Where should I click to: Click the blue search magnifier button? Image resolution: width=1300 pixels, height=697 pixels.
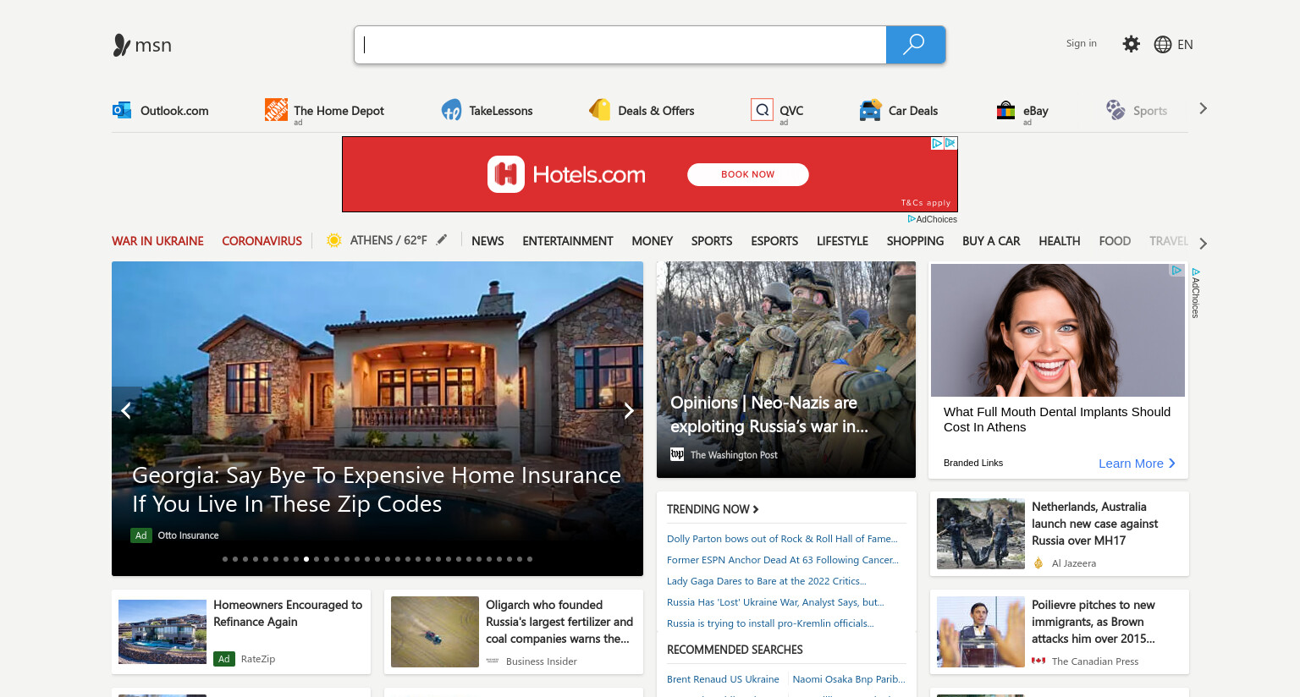[915, 45]
